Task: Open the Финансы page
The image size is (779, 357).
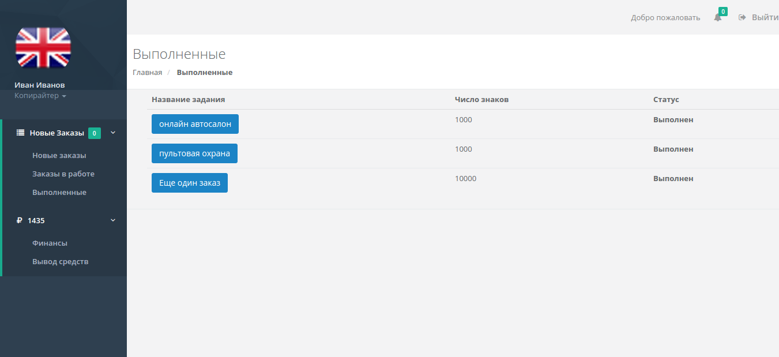Action: (50, 243)
